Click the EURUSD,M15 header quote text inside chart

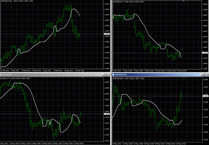129,79
